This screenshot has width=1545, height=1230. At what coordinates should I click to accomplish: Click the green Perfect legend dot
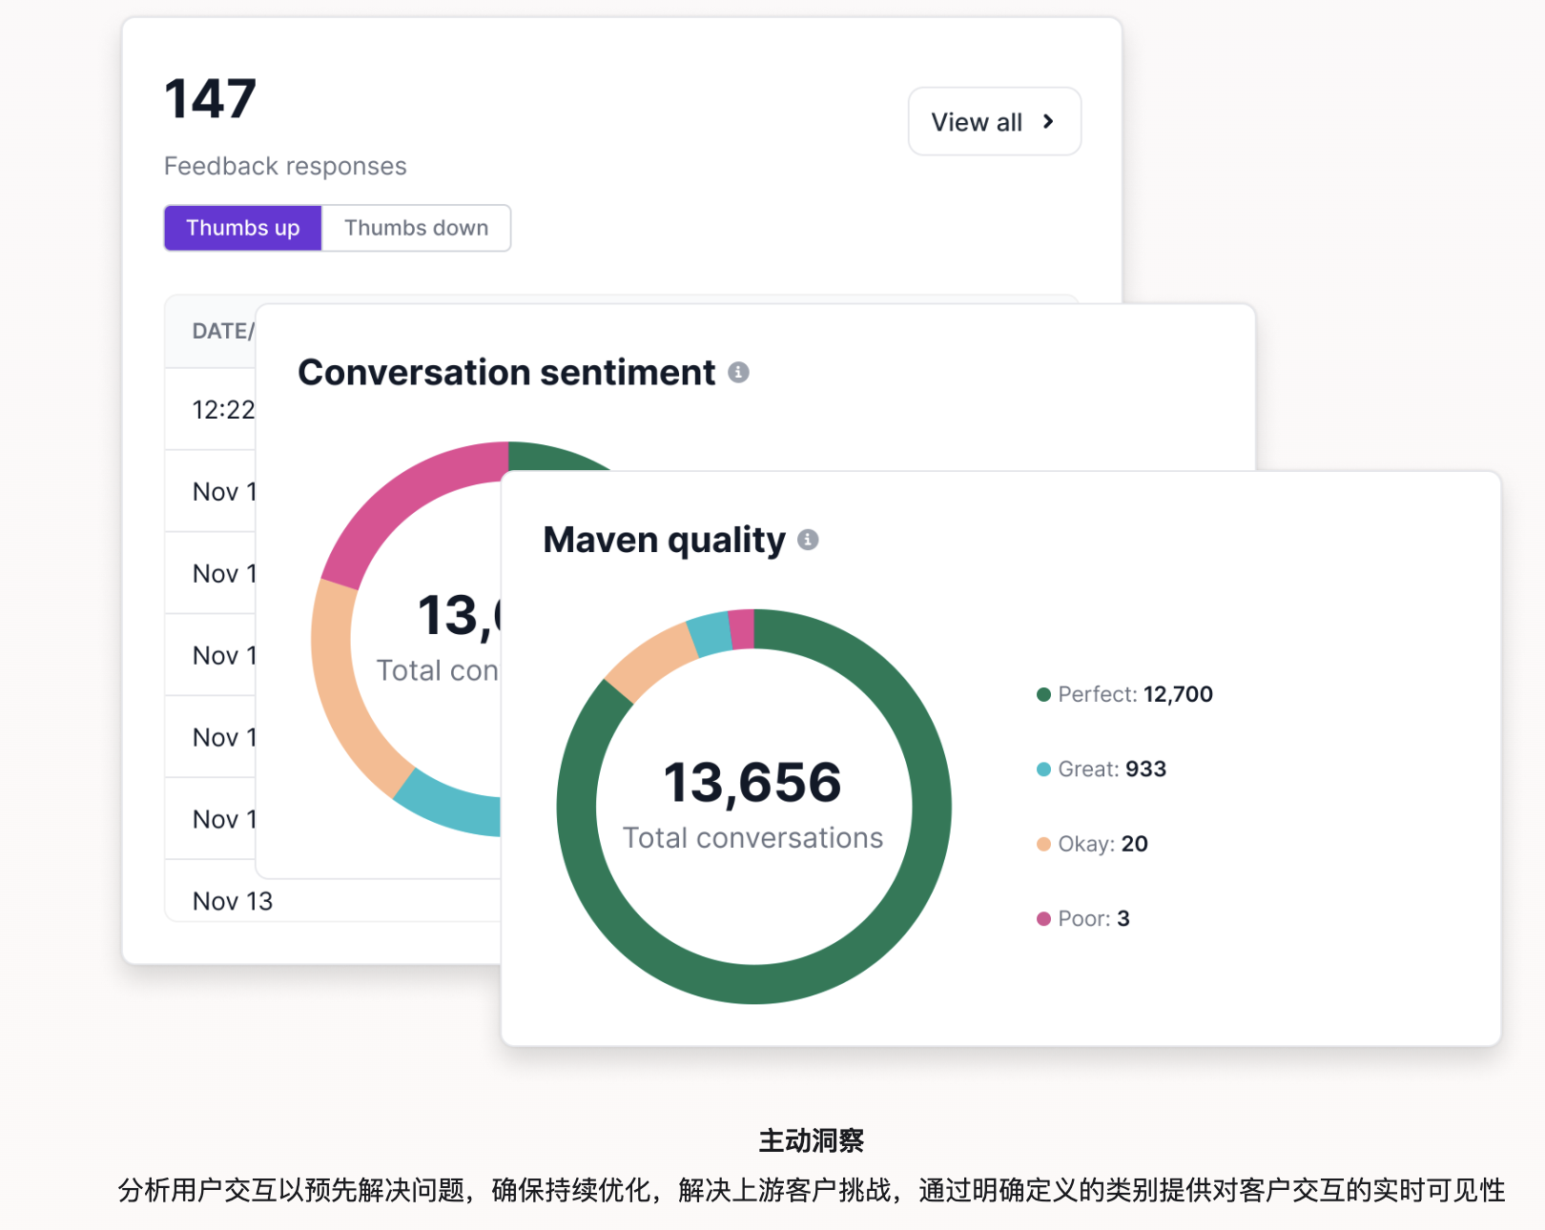pos(1043,694)
